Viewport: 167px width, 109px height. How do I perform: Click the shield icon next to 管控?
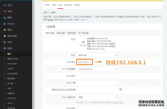5,30
